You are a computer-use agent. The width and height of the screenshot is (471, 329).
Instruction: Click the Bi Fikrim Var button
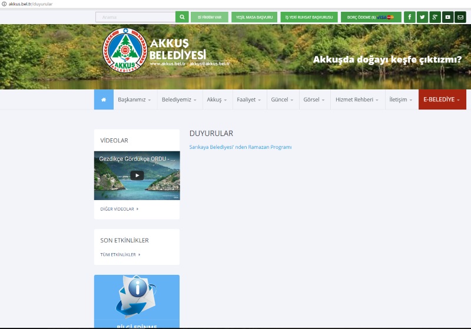(x=210, y=17)
